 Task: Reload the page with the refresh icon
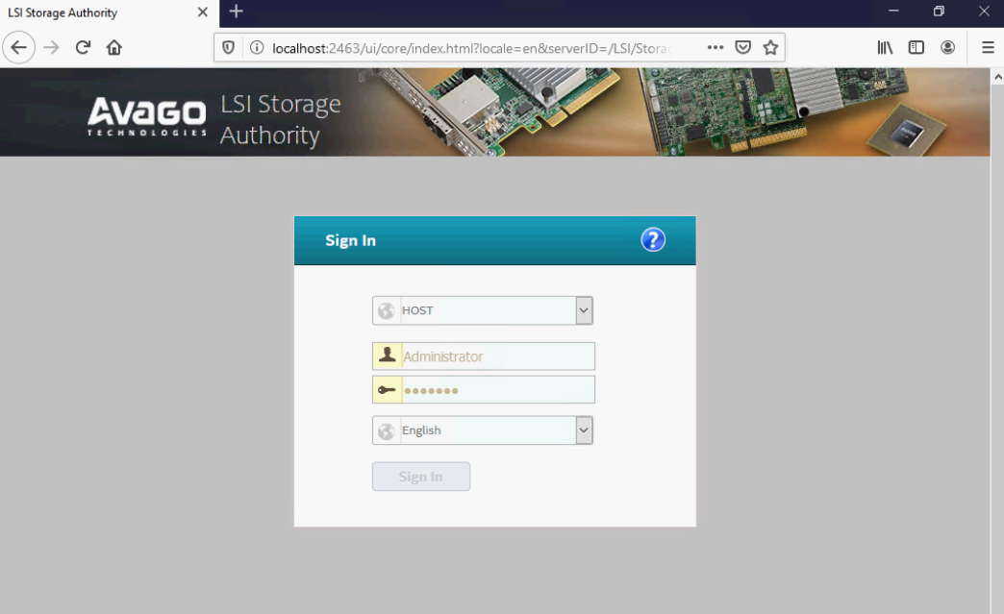click(x=82, y=46)
